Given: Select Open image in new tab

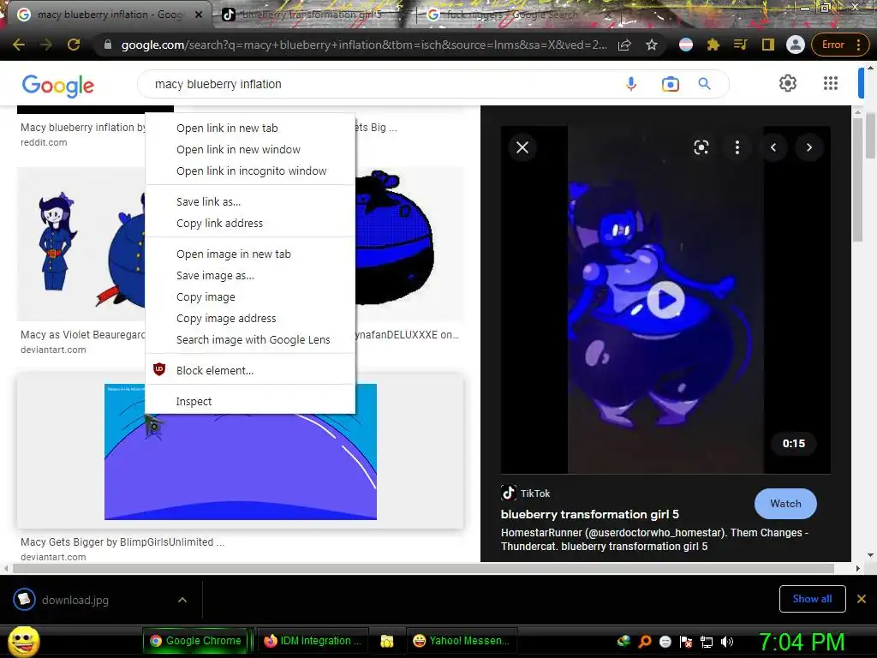Looking at the screenshot, I should (x=250, y=254).
